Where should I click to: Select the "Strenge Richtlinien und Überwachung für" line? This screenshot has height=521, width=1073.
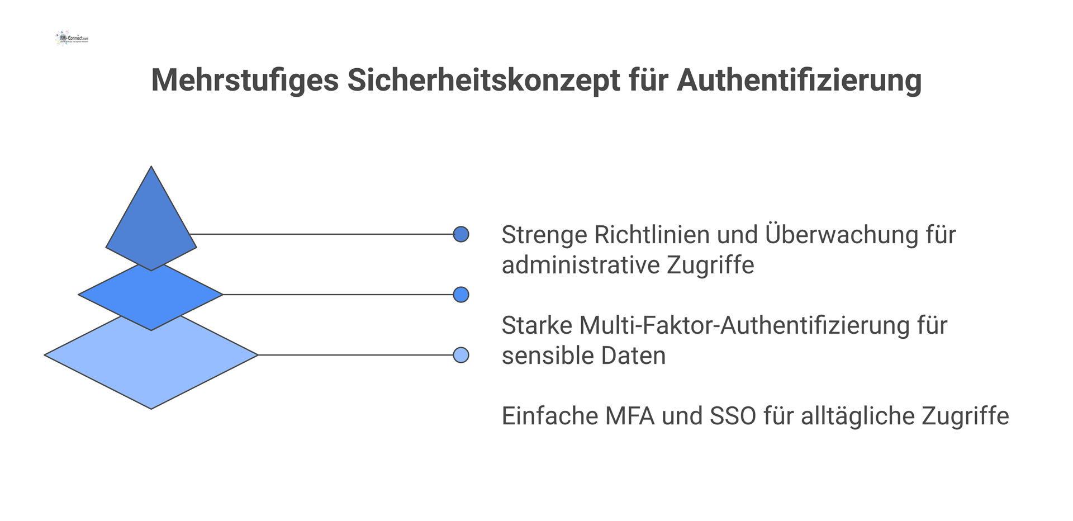728,235
